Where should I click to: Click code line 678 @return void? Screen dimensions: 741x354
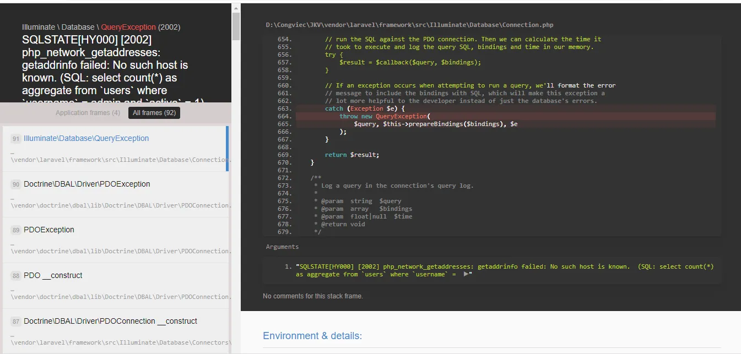[x=339, y=224]
